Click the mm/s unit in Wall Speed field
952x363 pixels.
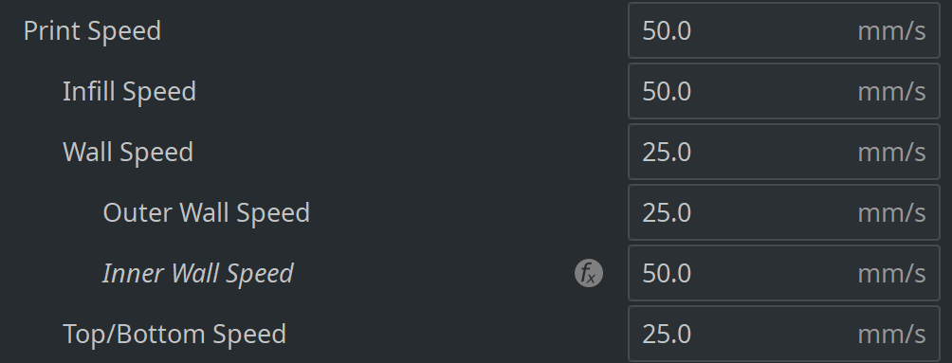(x=891, y=153)
